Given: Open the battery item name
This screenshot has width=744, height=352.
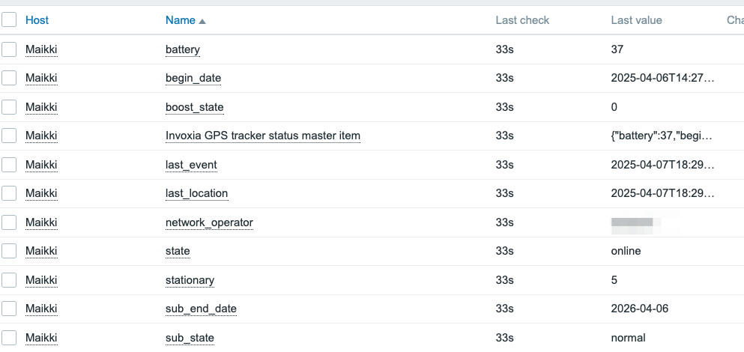Looking at the screenshot, I should click(x=182, y=49).
